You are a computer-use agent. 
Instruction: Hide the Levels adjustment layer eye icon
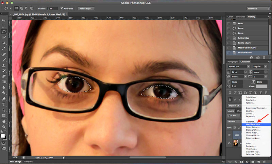(229, 134)
